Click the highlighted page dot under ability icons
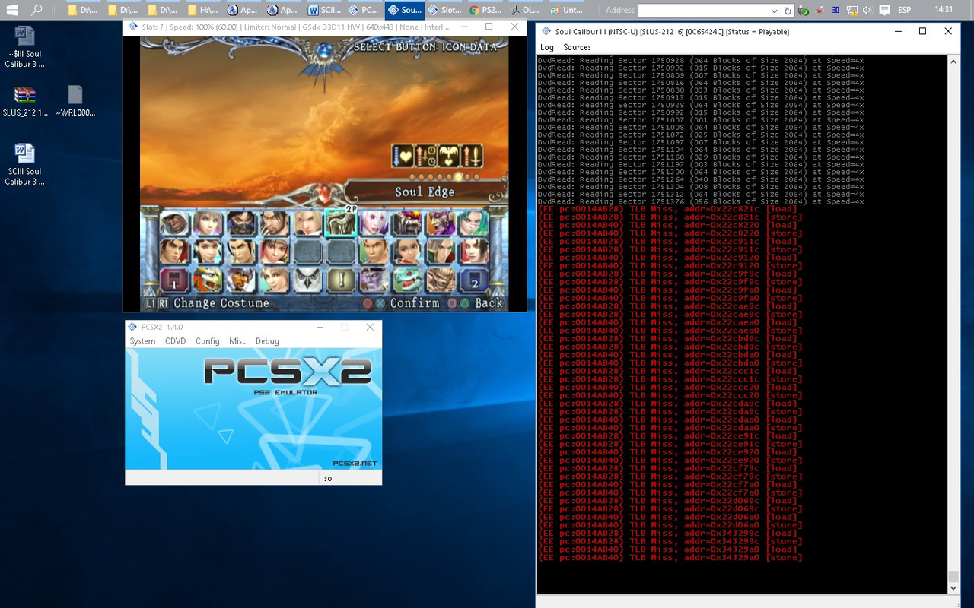This screenshot has height=608, width=974. [458, 177]
